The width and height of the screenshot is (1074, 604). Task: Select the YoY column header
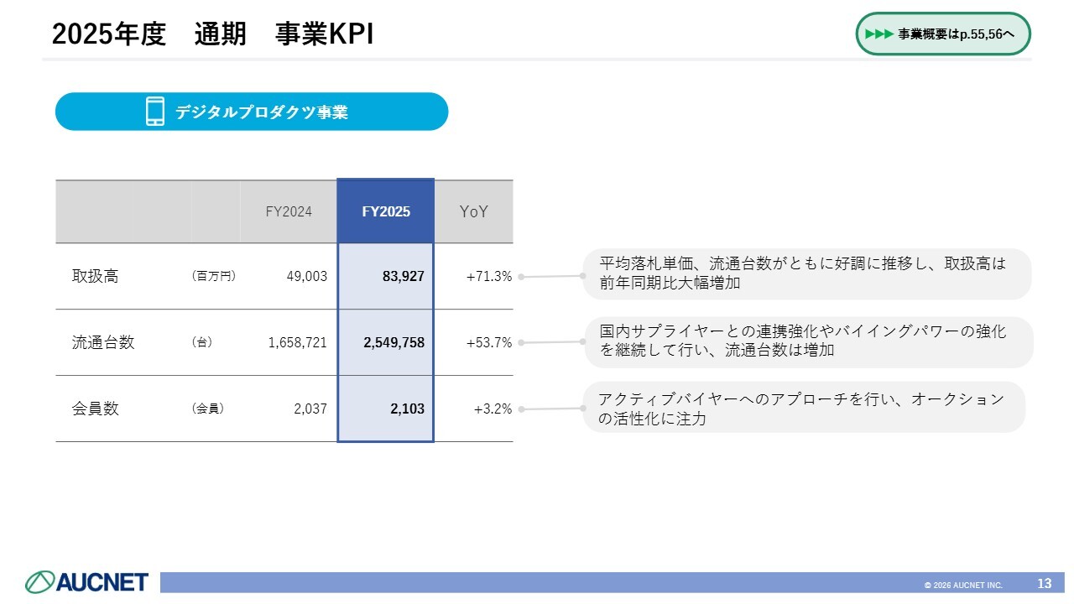pos(473,211)
